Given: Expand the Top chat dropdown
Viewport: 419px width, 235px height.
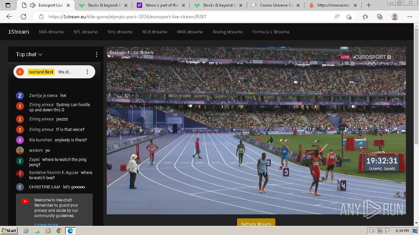Looking at the screenshot, I should tap(29, 55).
